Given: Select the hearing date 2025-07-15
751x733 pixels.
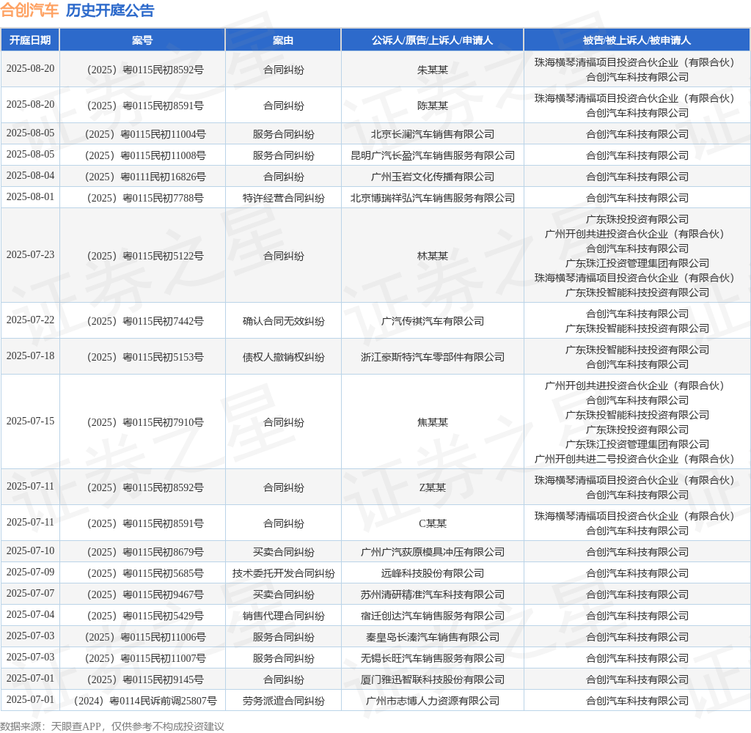Looking at the screenshot, I should pyautogui.click(x=30, y=421).
